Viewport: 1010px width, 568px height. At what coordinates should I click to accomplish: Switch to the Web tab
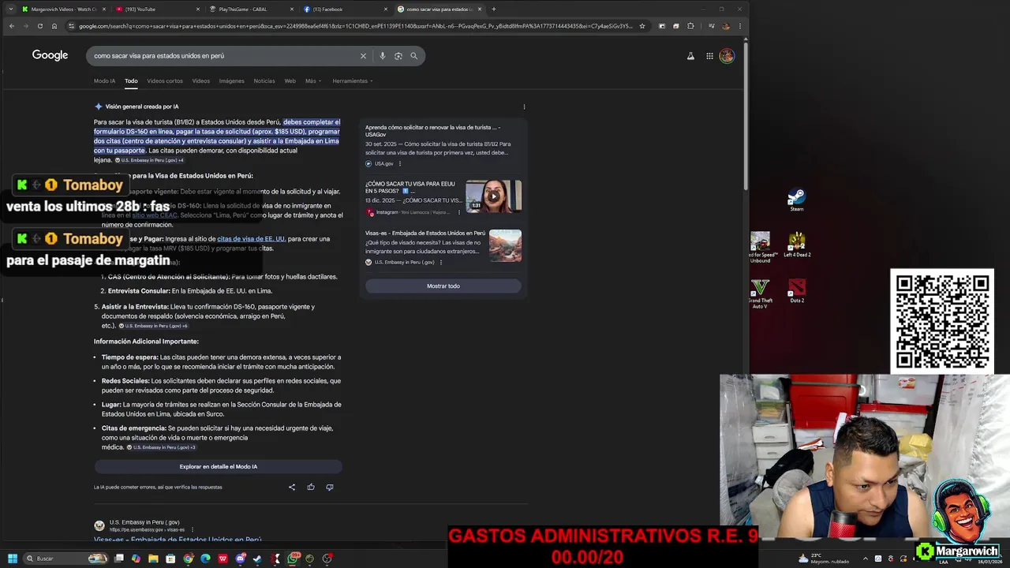[290, 81]
